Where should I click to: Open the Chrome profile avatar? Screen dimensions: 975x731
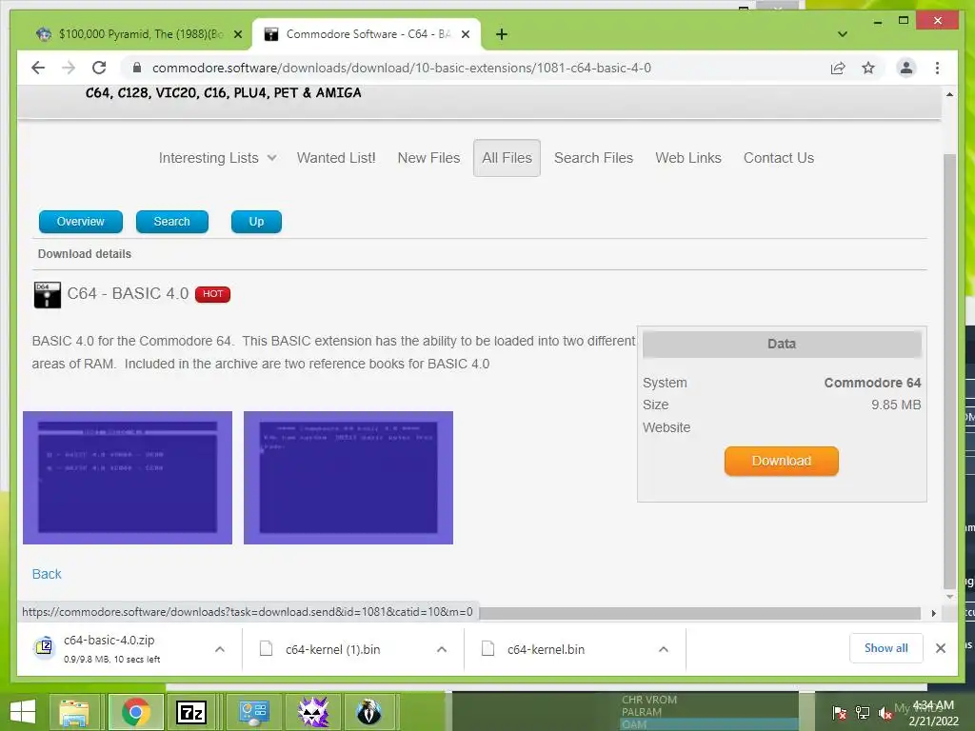pos(906,68)
